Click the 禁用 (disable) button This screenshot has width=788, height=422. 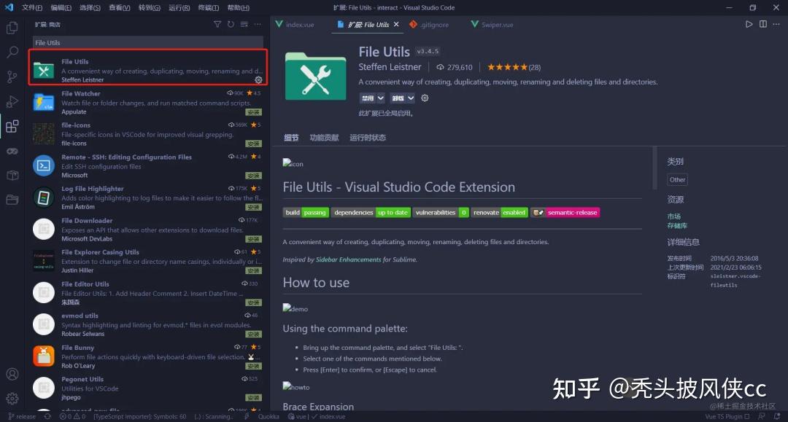pyautogui.click(x=367, y=98)
